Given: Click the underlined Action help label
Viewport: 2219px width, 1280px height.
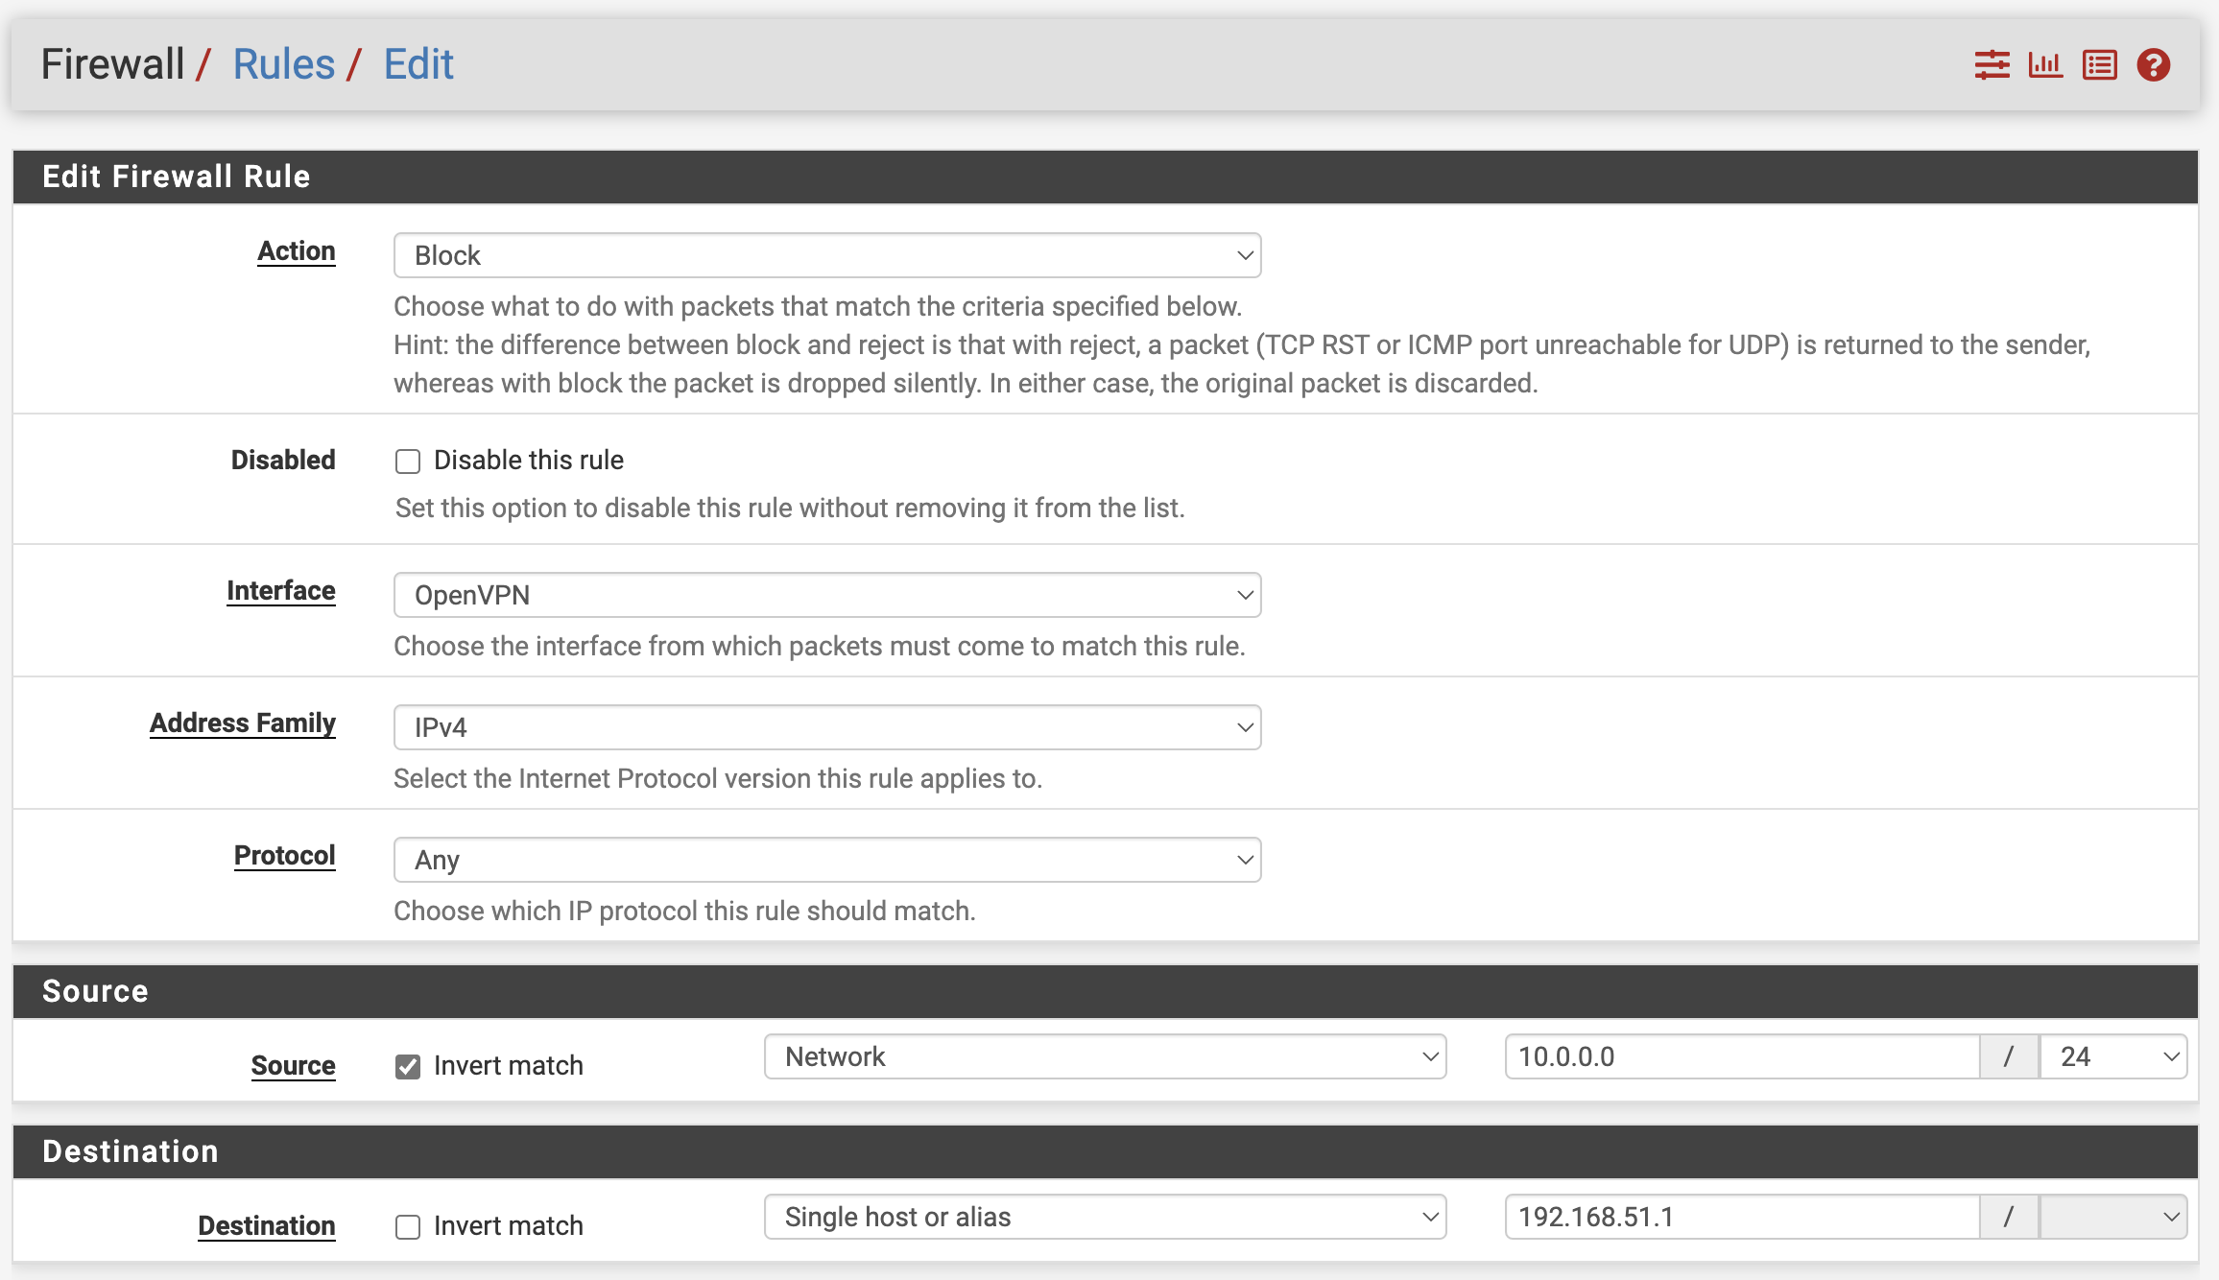Looking at the screenshot, I should tap(296, 251).
